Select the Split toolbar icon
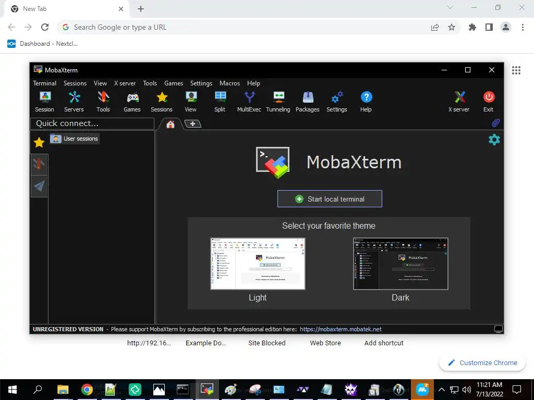534x400 pixels. point(220,102)
